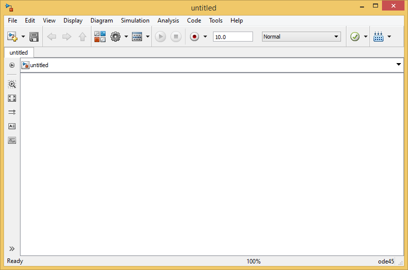Add an Annotation using the text icon
408x270 pixels.
(12, 126)
